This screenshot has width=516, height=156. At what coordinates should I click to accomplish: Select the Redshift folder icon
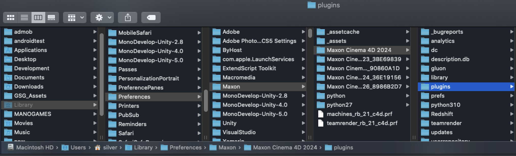[425, 114]
